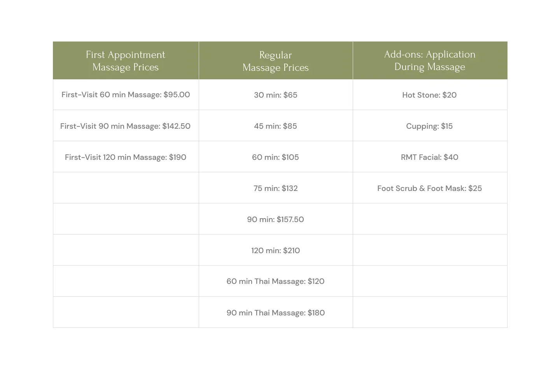Click the 75 min: $132 price
560x378 pixels.
pyautogui.click(x=275, y=188)
